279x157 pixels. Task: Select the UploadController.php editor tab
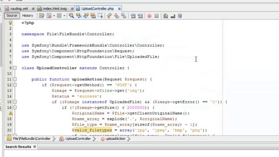pos(98,9)
